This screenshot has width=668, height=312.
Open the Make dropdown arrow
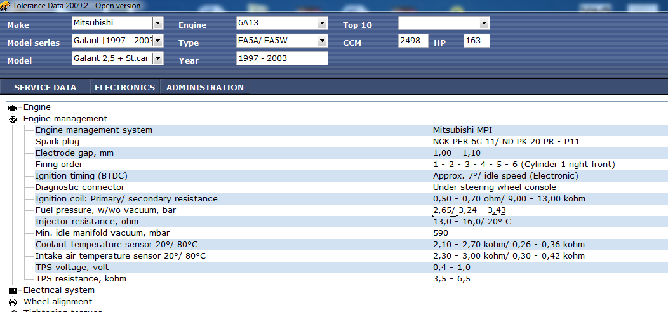tap(157, 23)
